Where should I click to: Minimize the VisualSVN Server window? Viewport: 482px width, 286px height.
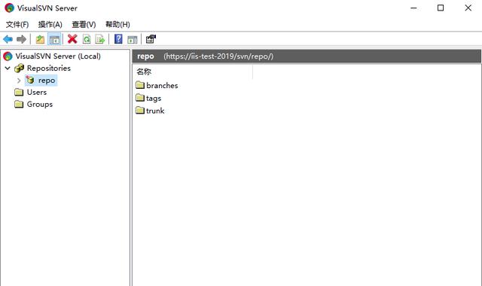413,8
